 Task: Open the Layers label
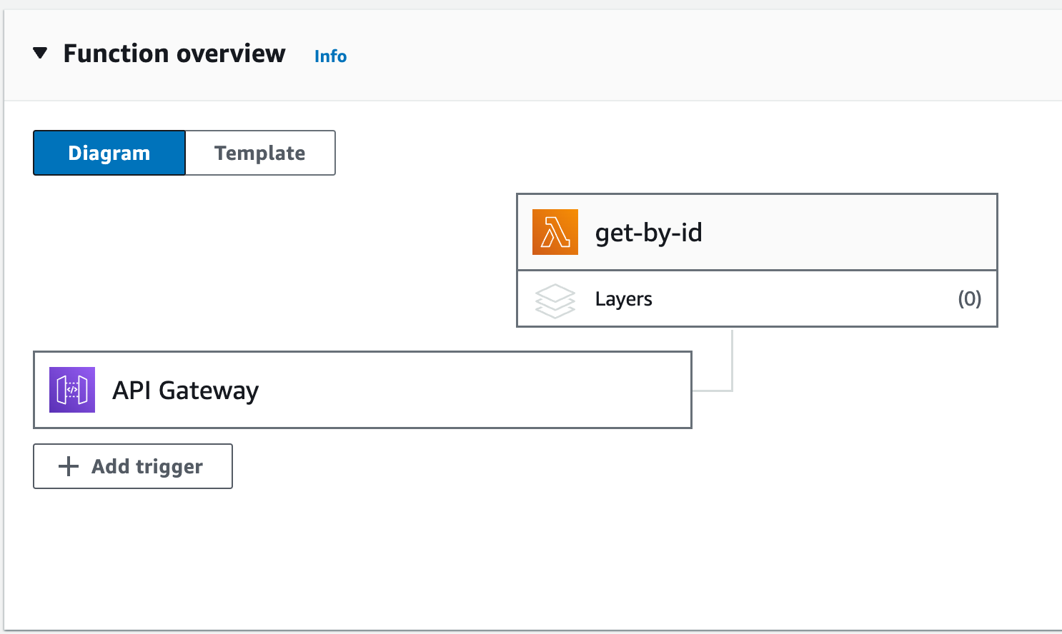623,299
